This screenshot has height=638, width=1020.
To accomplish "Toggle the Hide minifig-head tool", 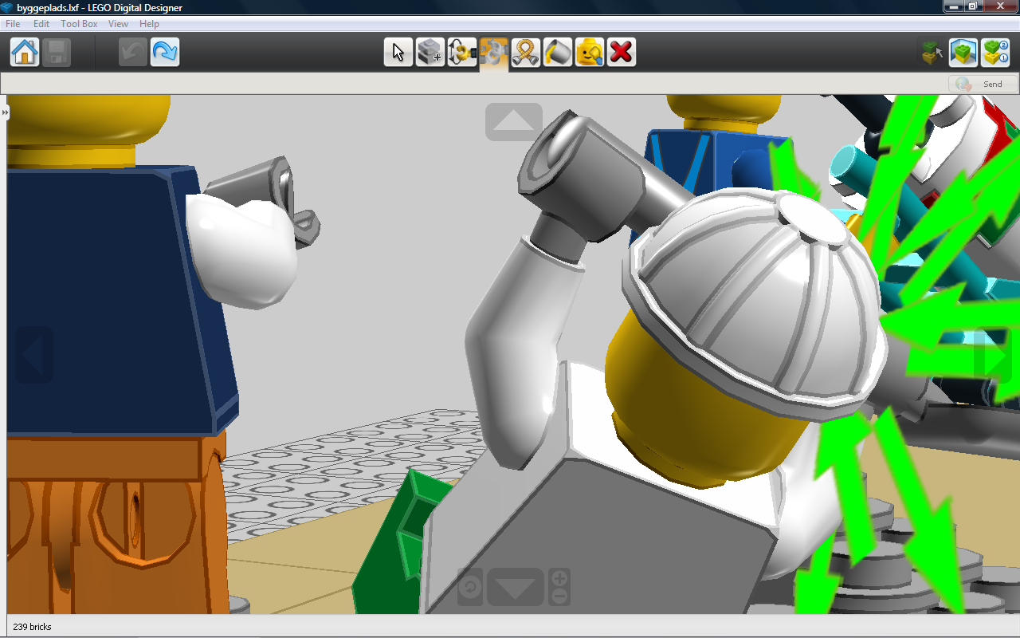I will tap(590, 53).
